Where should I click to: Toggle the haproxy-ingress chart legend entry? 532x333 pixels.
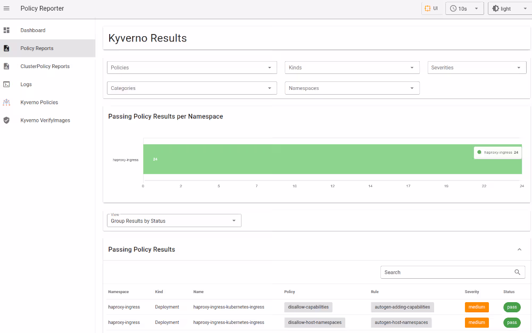[x=497, y=153]
